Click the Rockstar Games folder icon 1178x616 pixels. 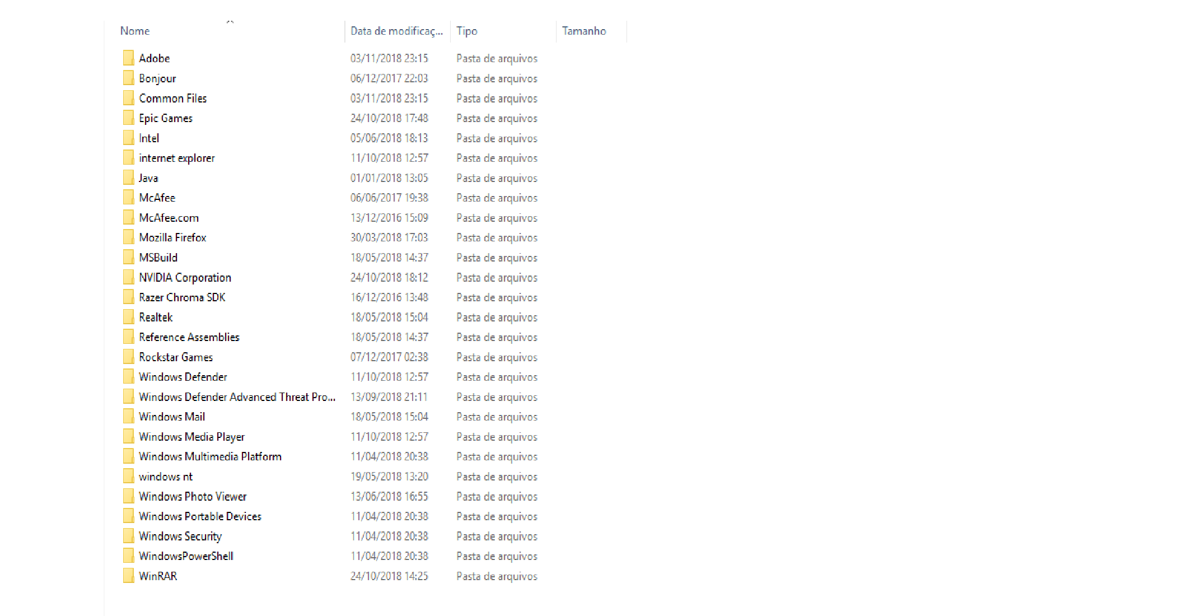point(128,357)
